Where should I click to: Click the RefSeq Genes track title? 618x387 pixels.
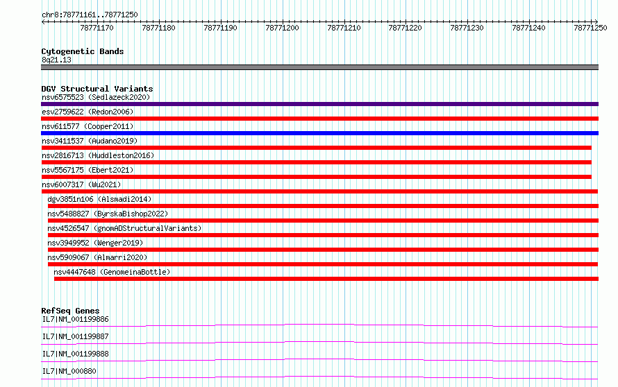(70, 311)
